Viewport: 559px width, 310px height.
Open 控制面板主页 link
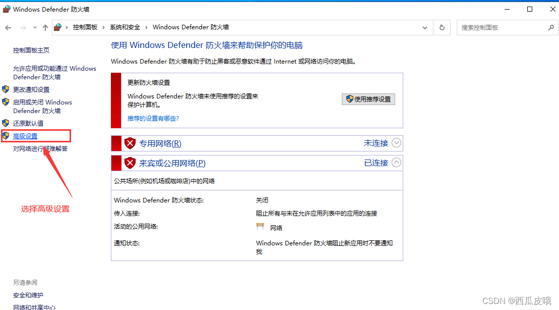31,50
